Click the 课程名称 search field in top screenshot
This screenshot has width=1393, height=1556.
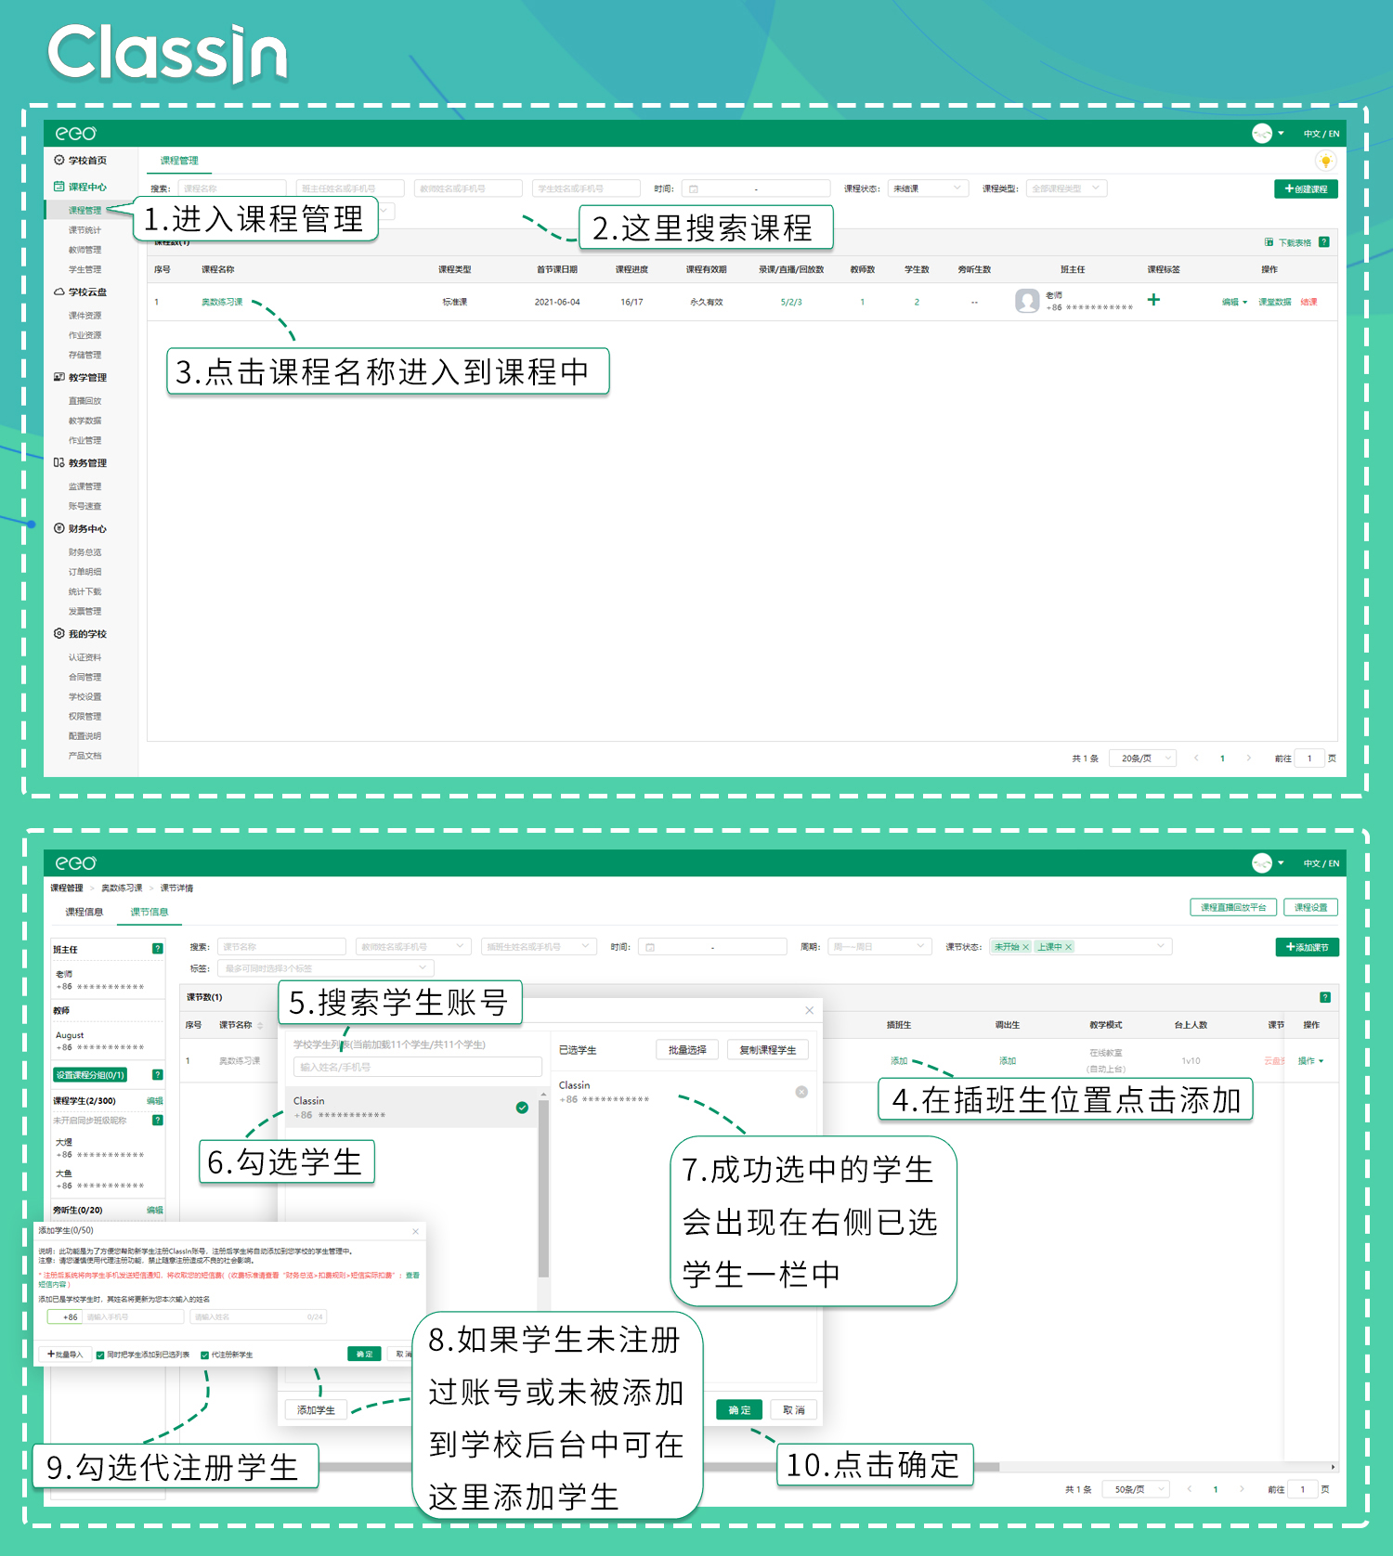(x=232, y=188)
